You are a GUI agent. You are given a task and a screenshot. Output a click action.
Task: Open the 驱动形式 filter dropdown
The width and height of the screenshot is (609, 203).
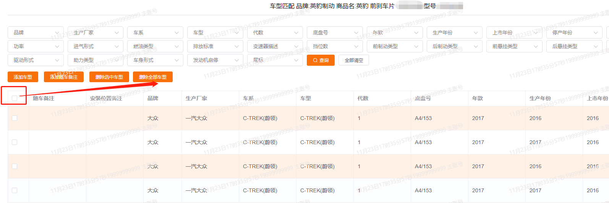click(36, 60)
